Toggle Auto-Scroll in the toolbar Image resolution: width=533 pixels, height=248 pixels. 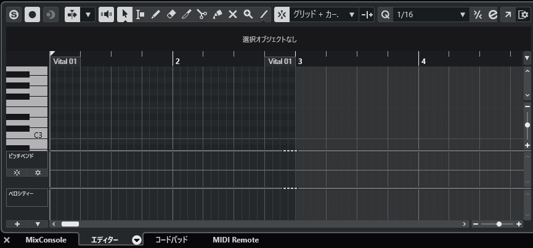click(x=73, y=15)
